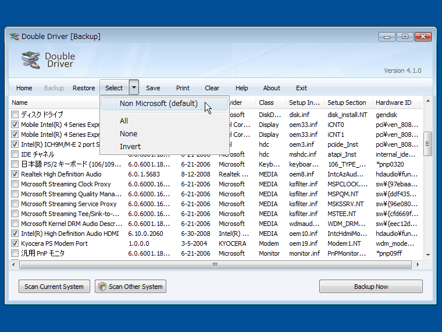Click the gendisk hardware ID cell
Screen dimensions: 442x332
click(386, 115)
